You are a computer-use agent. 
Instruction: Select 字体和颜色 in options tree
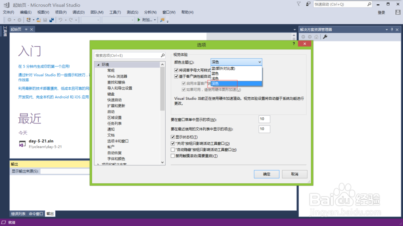pos(116,159)
